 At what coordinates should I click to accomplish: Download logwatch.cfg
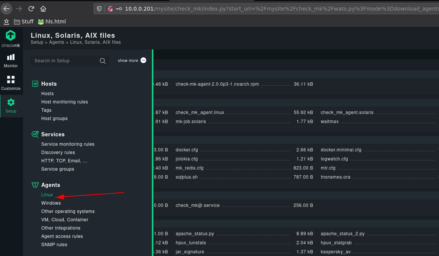tap(334, 159)
